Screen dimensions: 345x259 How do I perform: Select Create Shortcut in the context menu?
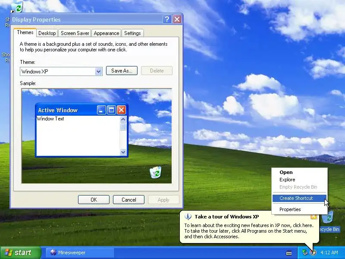point(299,198)
